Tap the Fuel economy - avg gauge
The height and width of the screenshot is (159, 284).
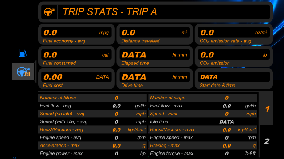[x=76, y=34]
